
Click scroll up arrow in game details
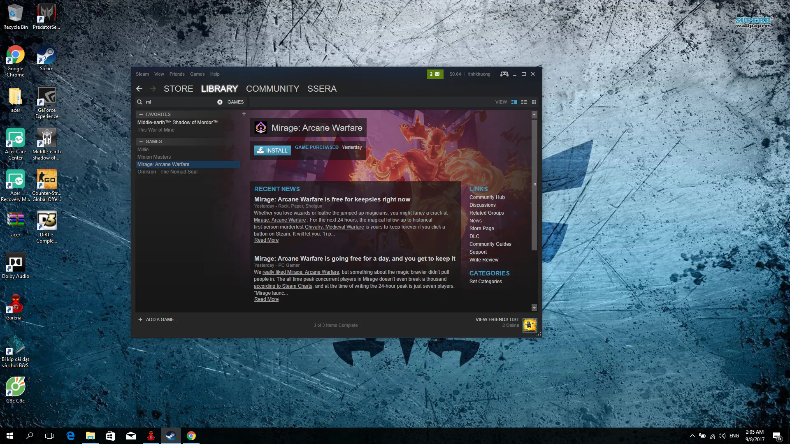534,114
